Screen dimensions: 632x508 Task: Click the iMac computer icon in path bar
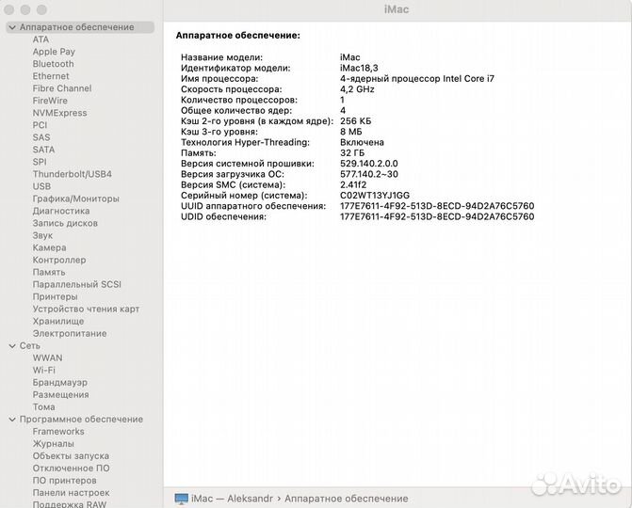(181, 498)
